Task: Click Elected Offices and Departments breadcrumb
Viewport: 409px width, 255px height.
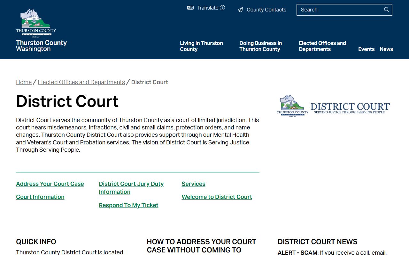Action: pos(81,82)
